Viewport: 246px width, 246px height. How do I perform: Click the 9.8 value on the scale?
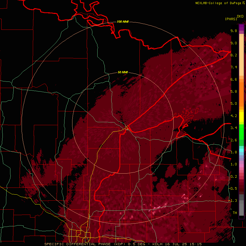click(234, 31)
